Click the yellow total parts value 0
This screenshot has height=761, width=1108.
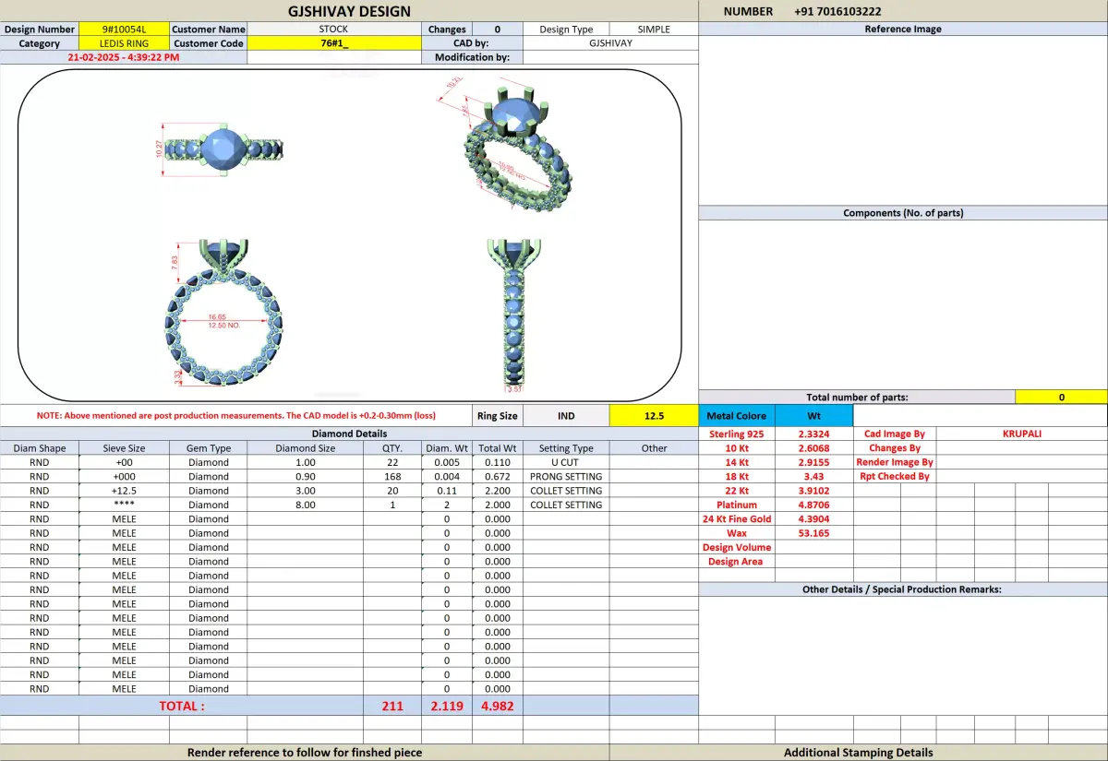point(1061,398)
